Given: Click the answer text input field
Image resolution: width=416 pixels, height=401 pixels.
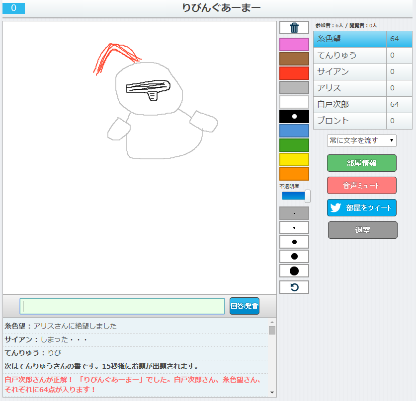Looking at the screenshot, I should [x=122, y=306].
